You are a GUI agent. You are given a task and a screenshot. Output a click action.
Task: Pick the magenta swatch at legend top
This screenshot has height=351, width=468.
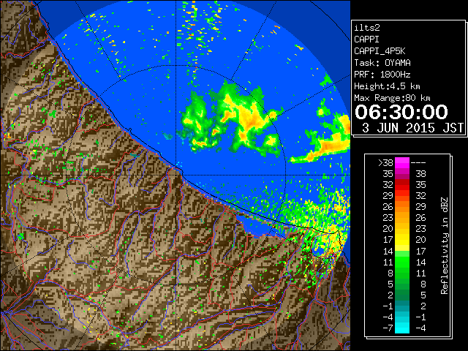(402, 162)
